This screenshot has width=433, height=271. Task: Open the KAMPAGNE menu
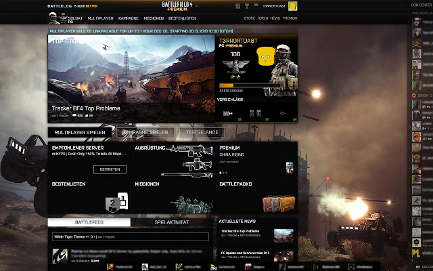click(x=129, y=18)
